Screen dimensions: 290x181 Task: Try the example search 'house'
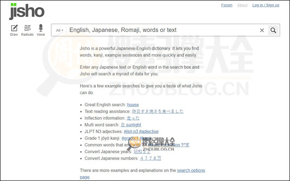coord(133,105)
